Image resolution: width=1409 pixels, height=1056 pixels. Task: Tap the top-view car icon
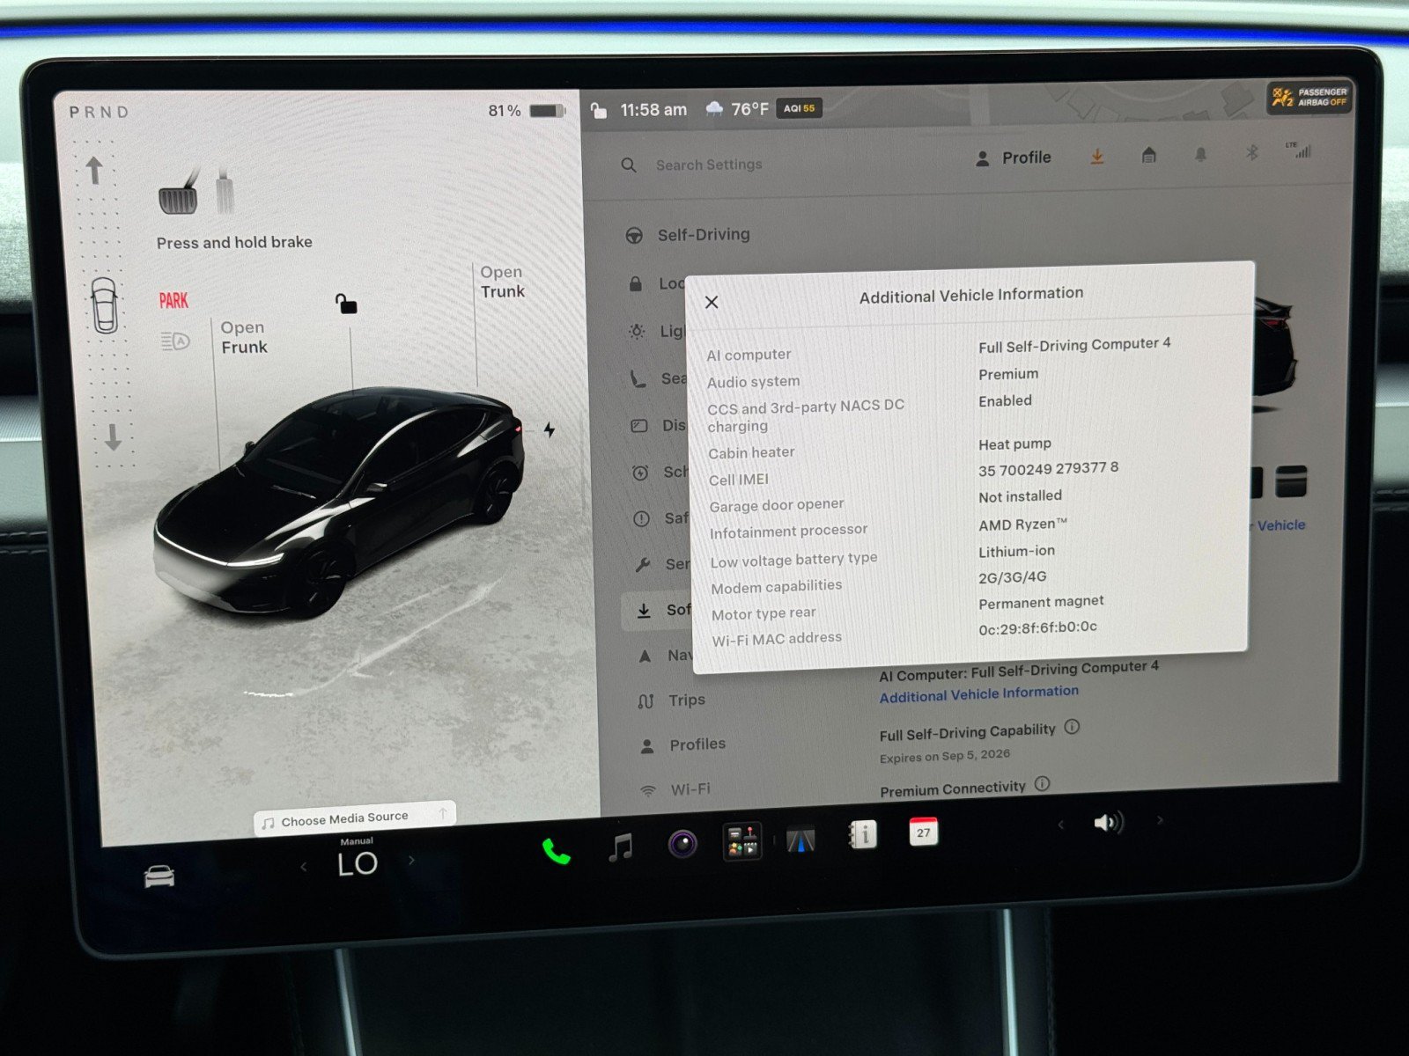(105, 305)
